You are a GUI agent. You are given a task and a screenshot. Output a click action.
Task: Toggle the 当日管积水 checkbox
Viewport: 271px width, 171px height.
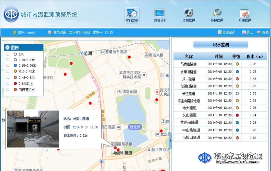[x=8, y=89]
